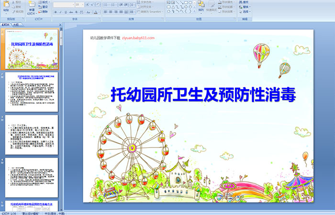Select slide 3 thumbnail
335x215 pixels.
(32, 135)
